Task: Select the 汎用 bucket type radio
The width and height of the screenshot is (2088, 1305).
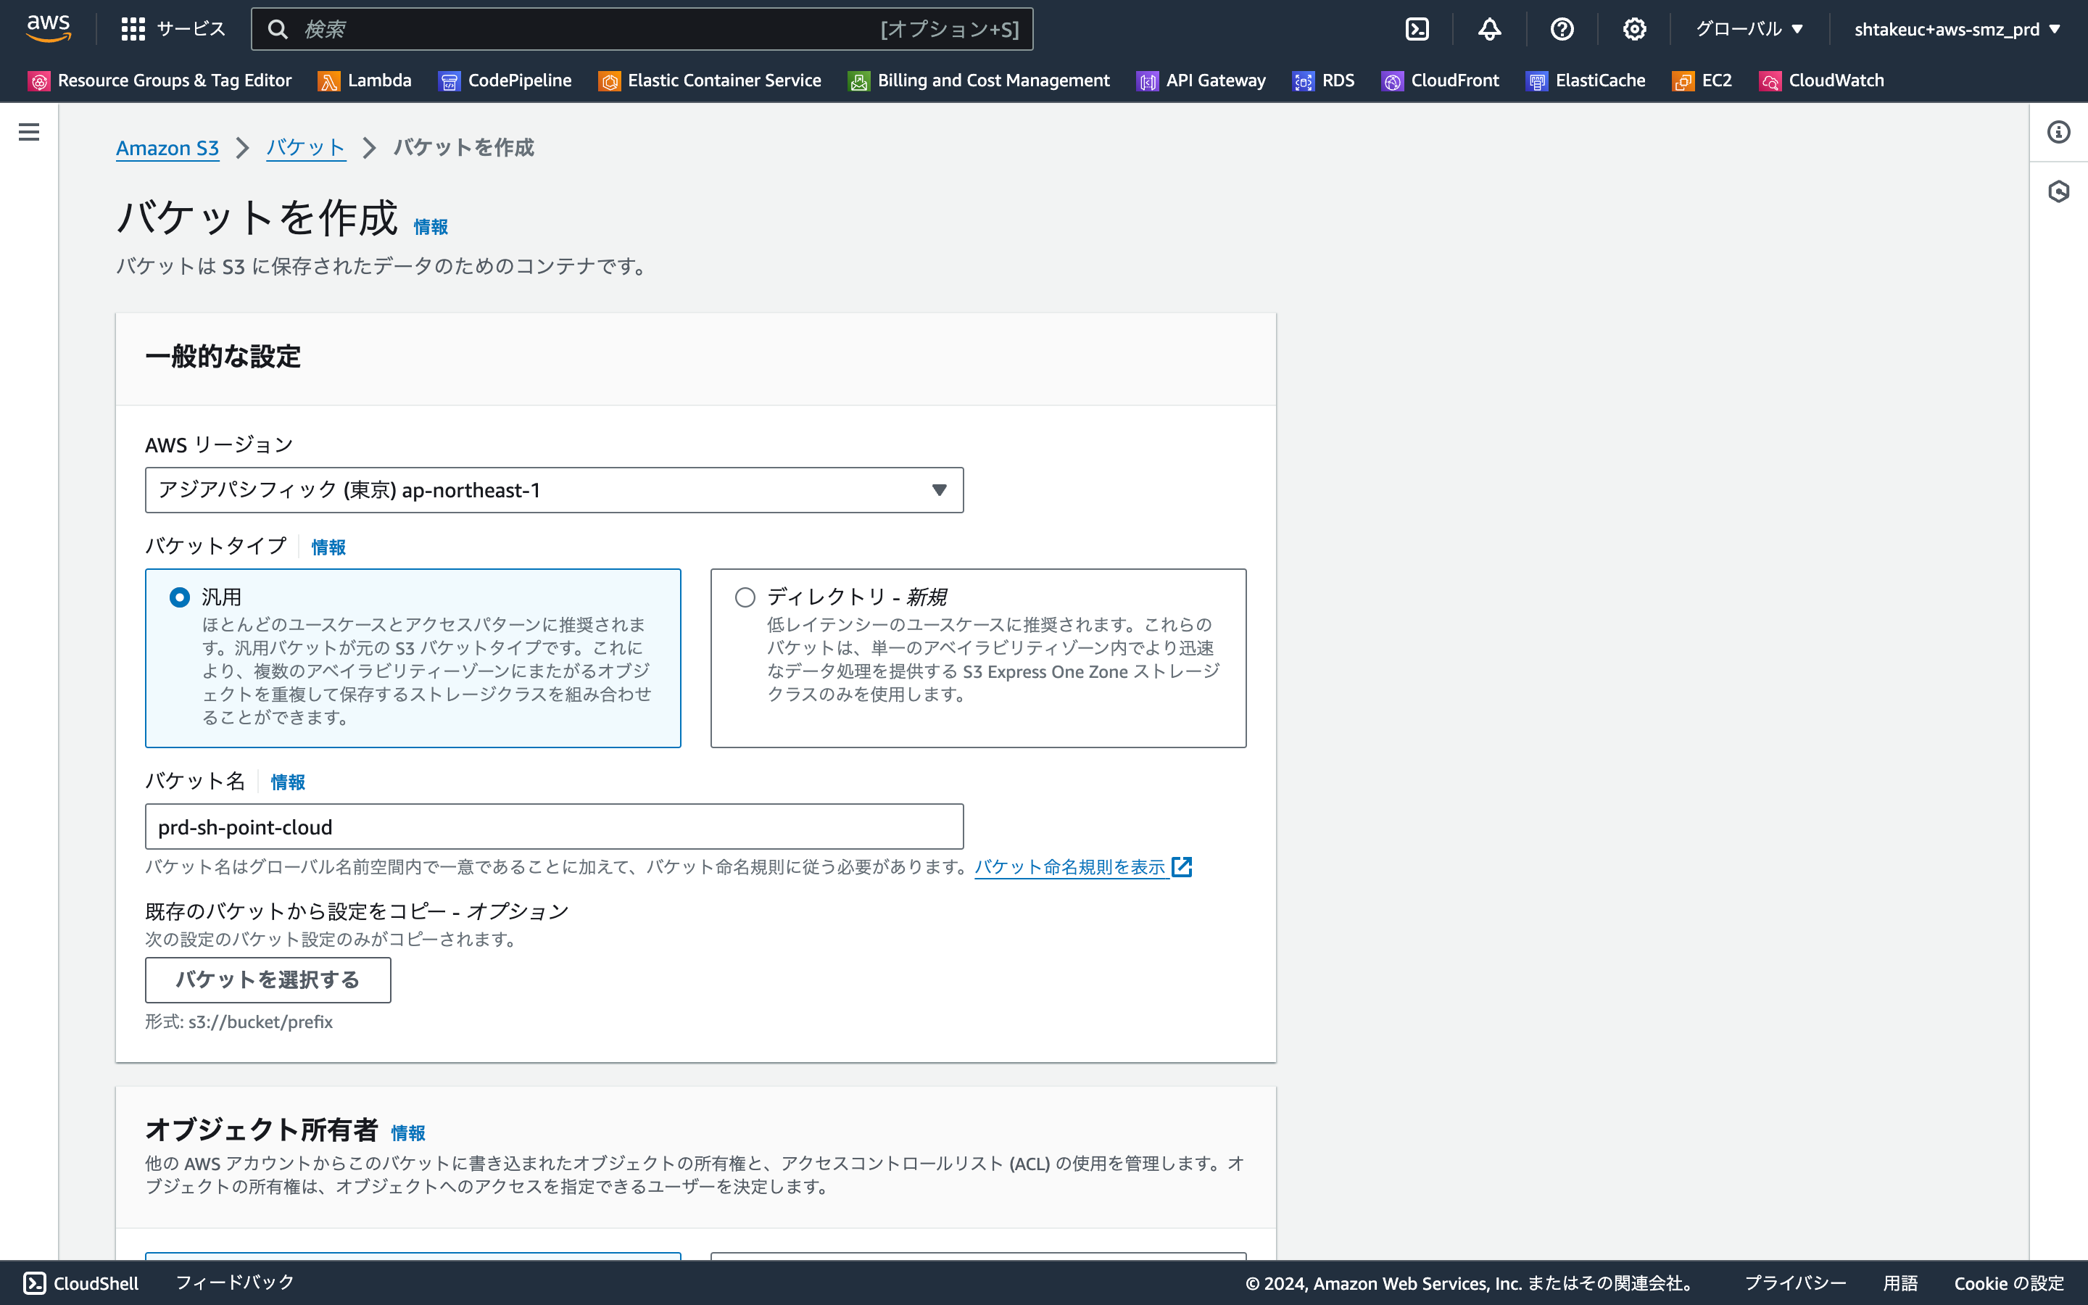Action: pos(180,597)
